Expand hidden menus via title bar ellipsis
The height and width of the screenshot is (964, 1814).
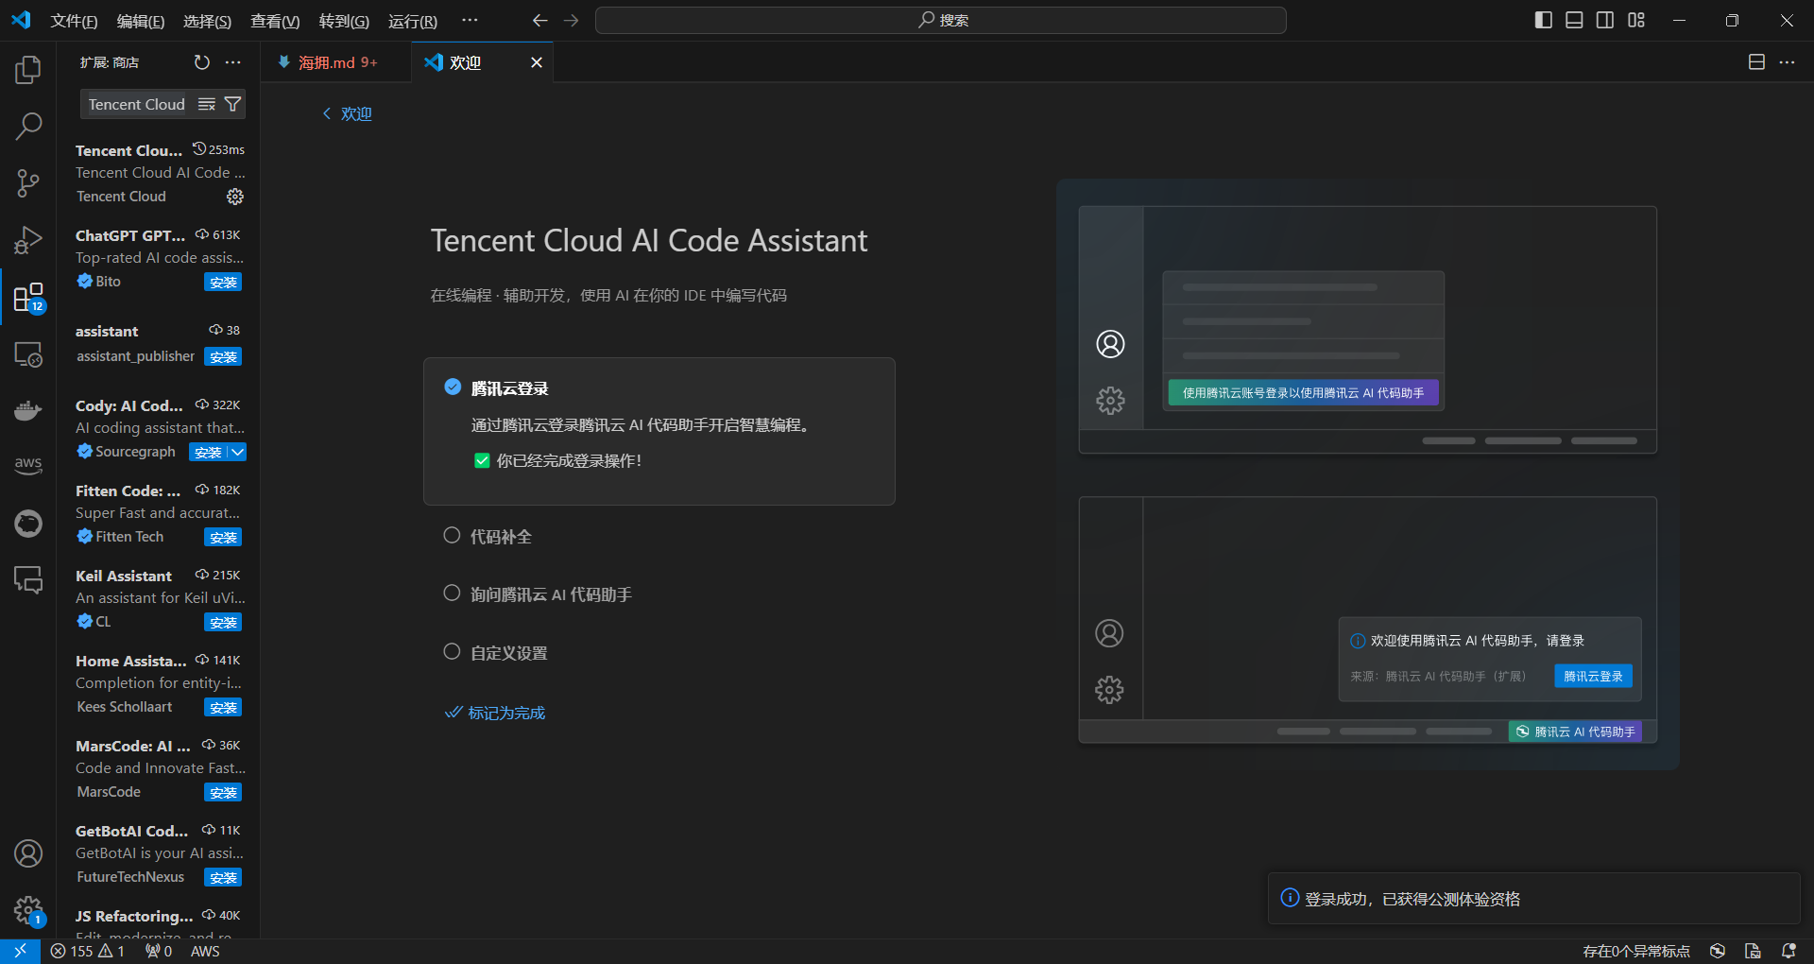(x=470, y=20)
